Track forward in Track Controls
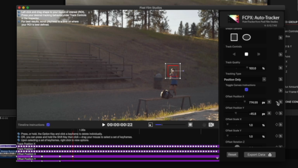 point(259,54)
